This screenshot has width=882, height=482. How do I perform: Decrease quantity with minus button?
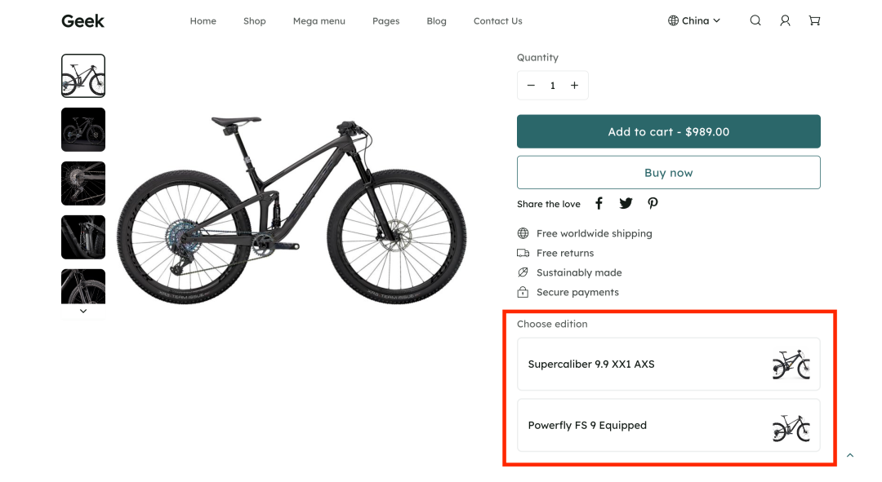click(531, 86)
